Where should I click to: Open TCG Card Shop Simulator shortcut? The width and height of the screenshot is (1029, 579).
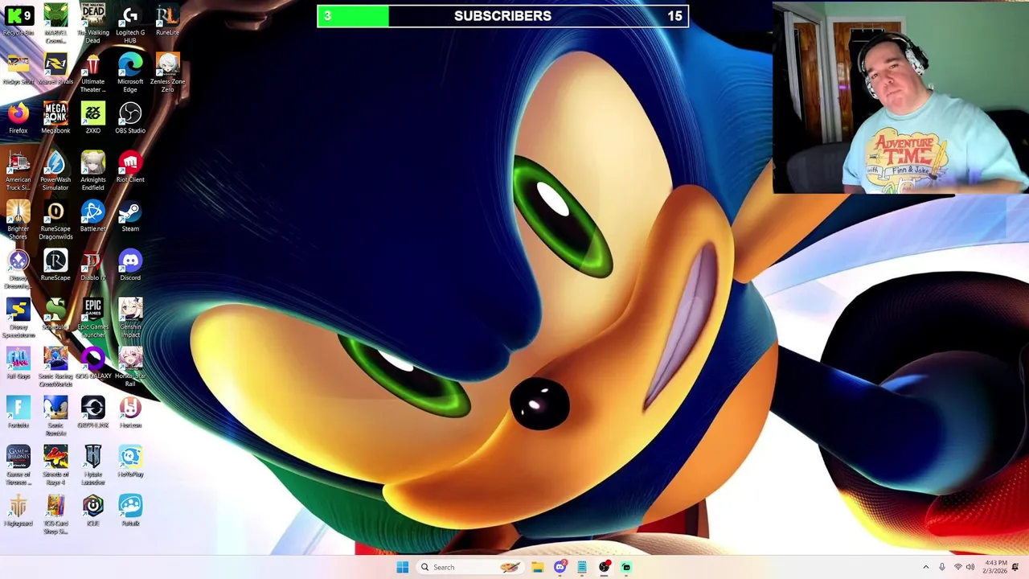[55, 515]
